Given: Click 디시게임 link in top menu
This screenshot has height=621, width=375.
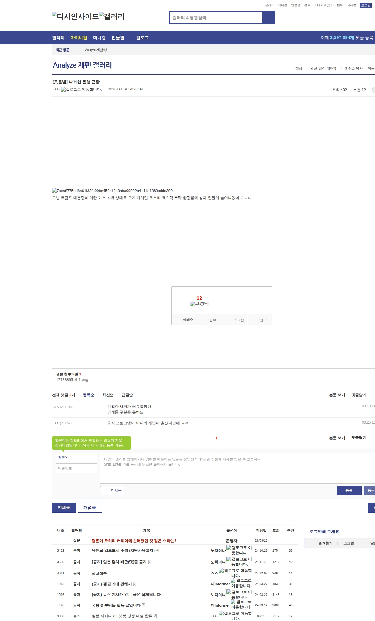Looking at the screenshot, I should tap(323, 5).
